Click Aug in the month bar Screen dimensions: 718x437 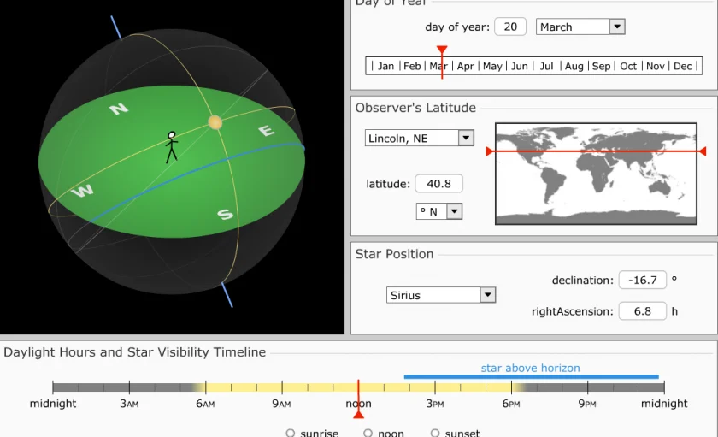pyautogui.click(x=574, y=66)
